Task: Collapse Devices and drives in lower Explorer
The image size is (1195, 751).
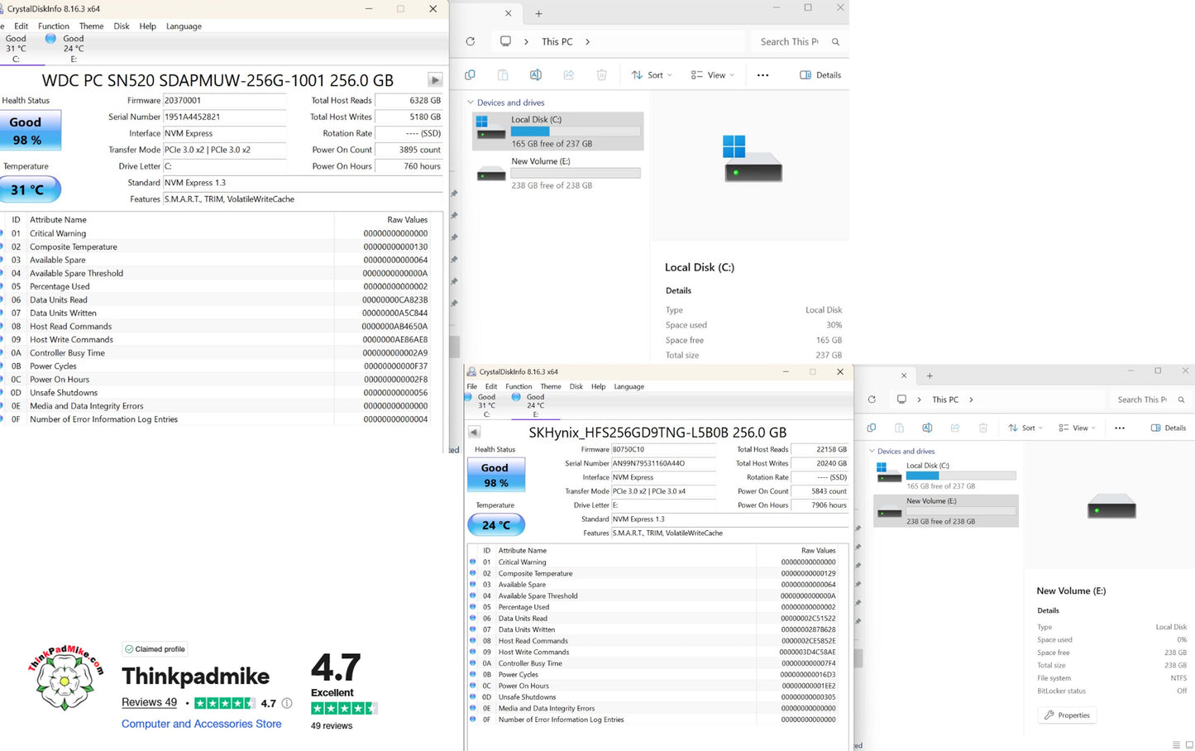Action: 872,451
